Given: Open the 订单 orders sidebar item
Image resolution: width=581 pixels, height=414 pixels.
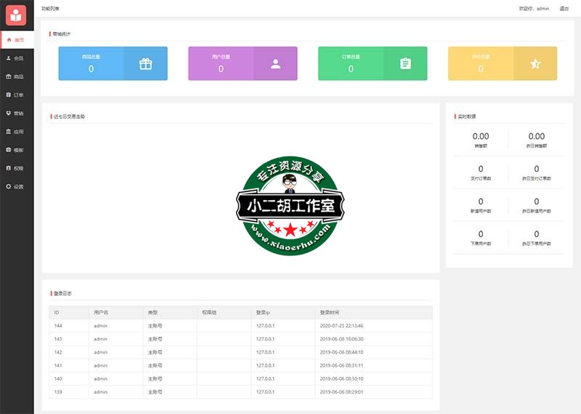Looking at the screenshot, I should (17, 95).
